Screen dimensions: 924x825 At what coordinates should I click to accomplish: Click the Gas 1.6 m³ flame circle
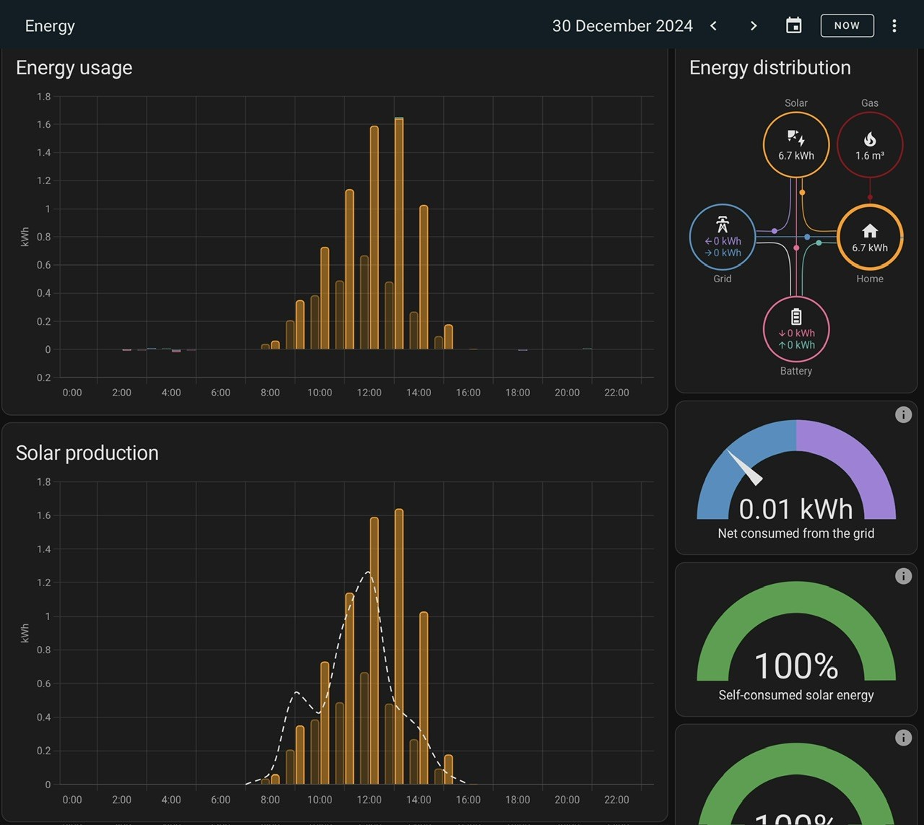tap(870, 144)
